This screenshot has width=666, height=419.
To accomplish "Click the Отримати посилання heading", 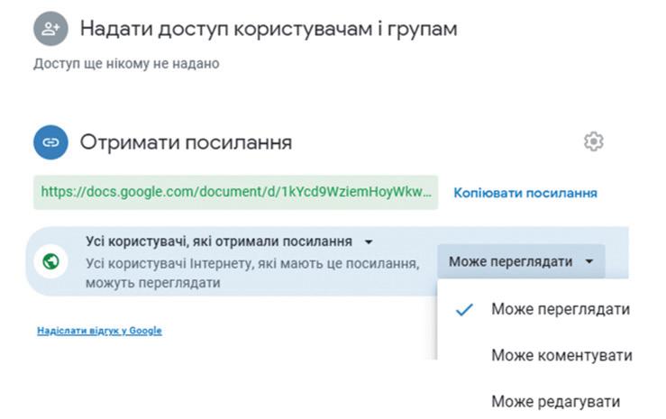I will [186, 142].
